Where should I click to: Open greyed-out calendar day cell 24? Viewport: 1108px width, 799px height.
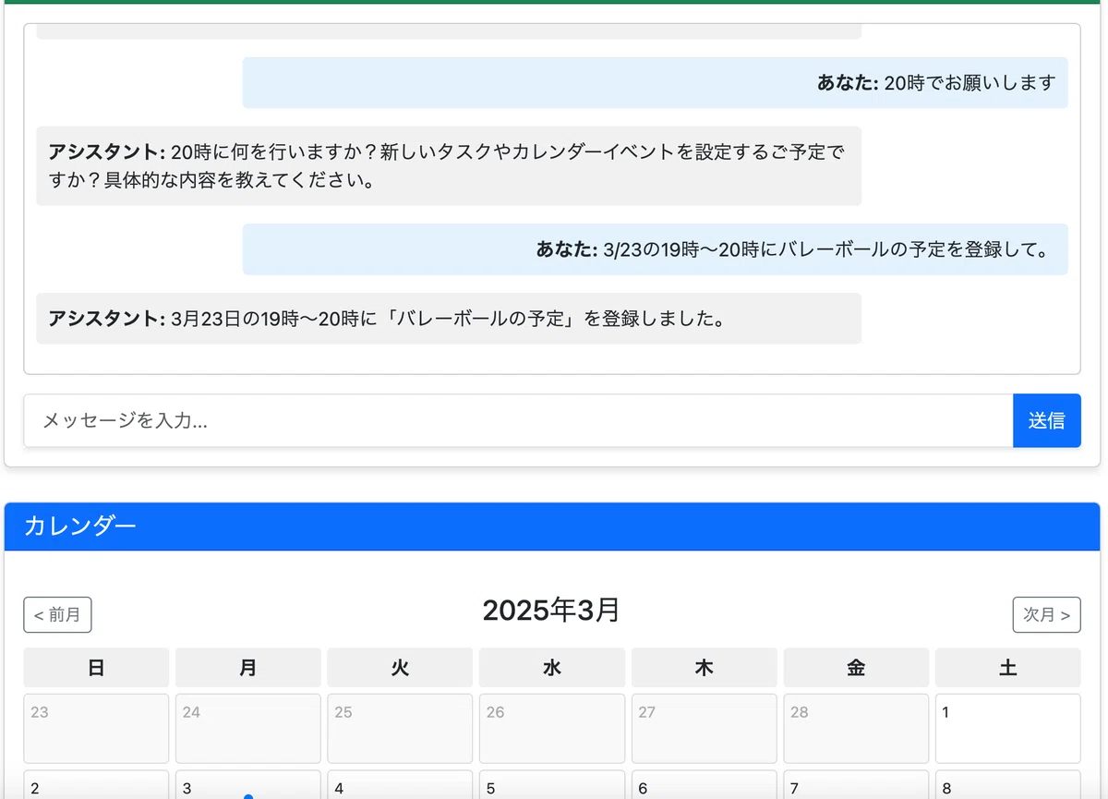(x=248, y=729)
